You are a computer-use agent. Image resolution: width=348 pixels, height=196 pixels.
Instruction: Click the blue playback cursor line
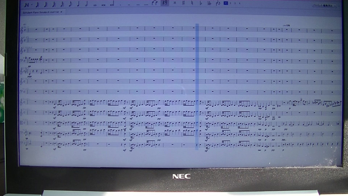click(197, 87)
